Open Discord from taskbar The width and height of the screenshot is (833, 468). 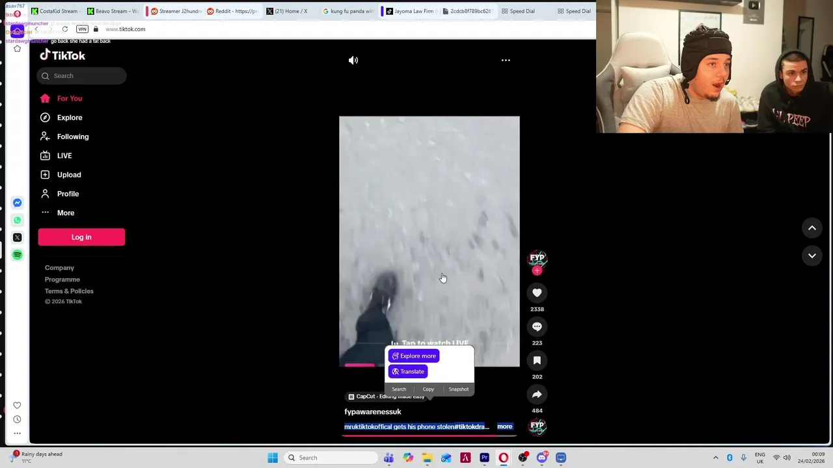tap(541, 458)
